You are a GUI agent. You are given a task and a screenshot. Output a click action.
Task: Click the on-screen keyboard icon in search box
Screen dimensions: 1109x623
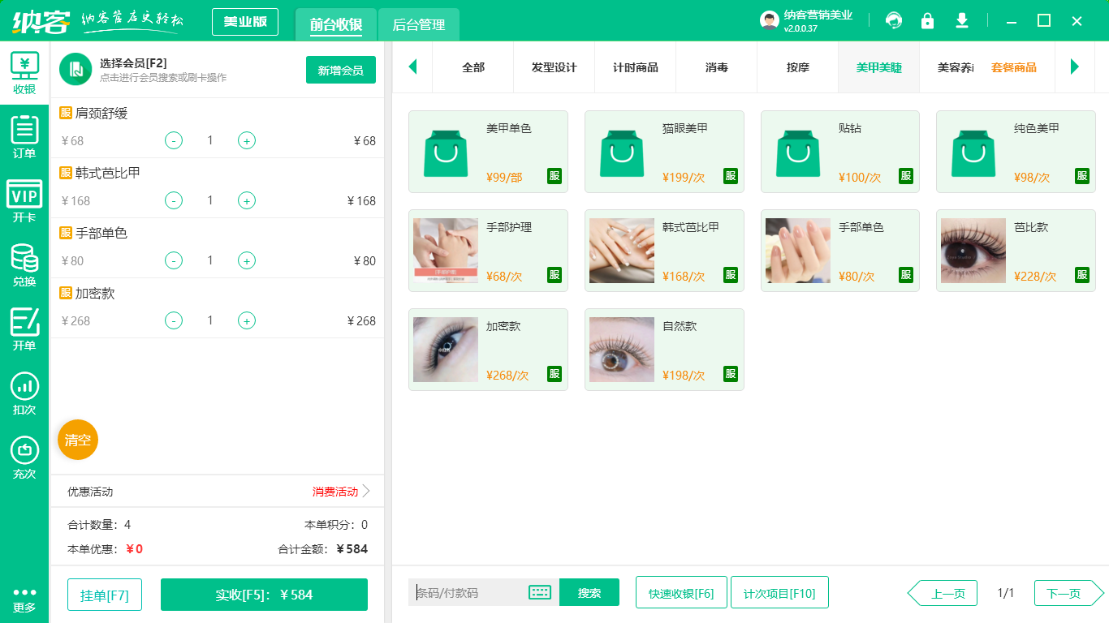540,592
